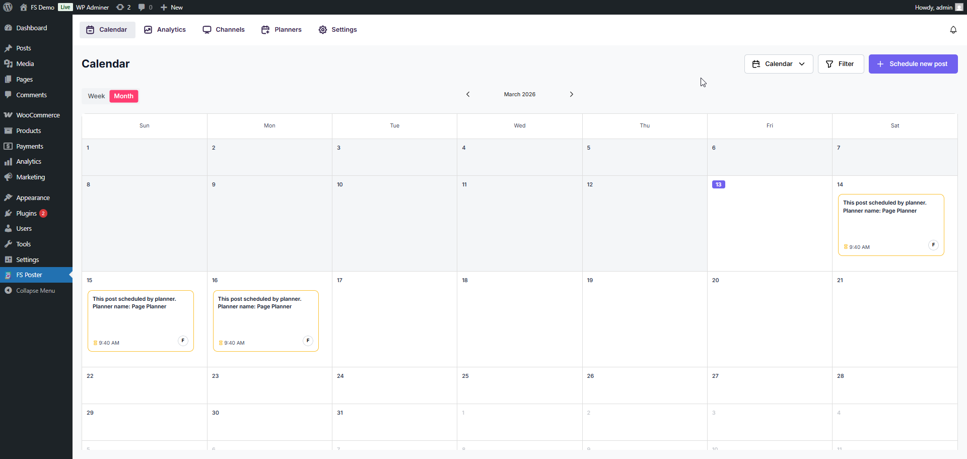Click the WordPress logo in admin bar
Viewport: 967px width, 459px height.
point(8,7)
